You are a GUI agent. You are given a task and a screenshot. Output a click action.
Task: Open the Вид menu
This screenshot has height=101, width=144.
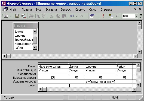[38, 10]
